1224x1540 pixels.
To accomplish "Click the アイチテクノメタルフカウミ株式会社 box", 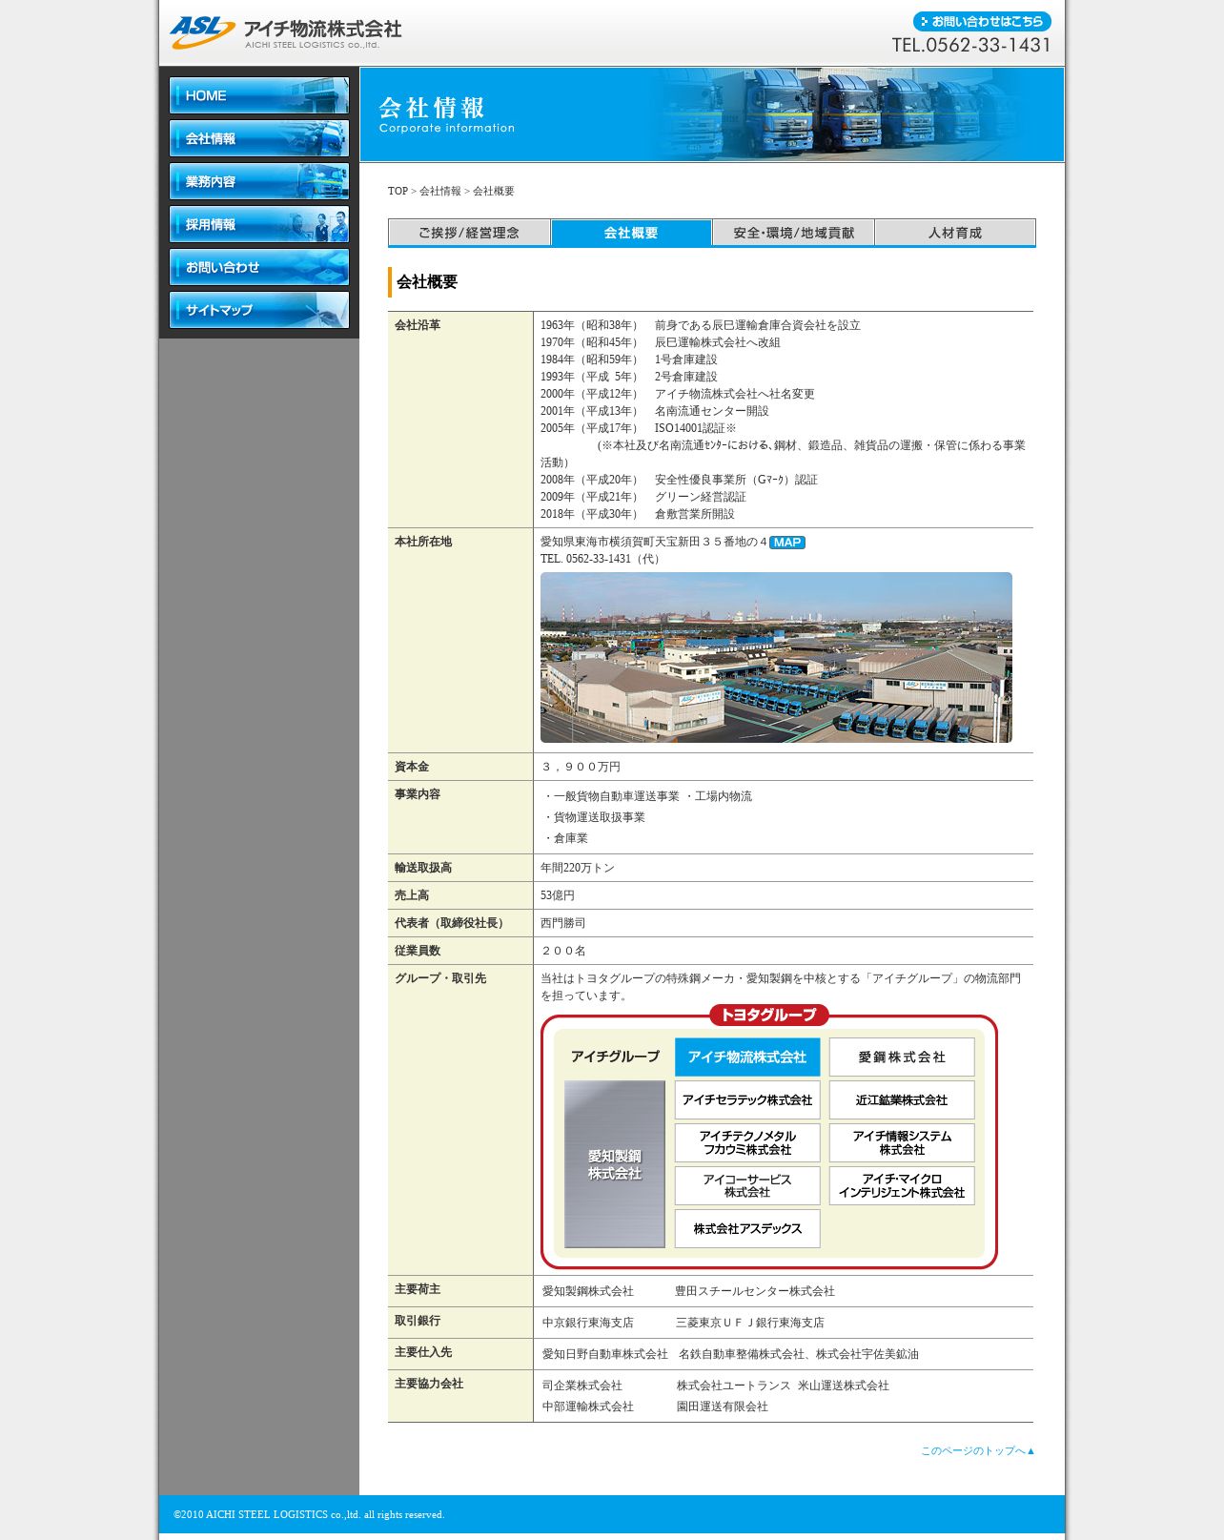I will [747, 1143].
